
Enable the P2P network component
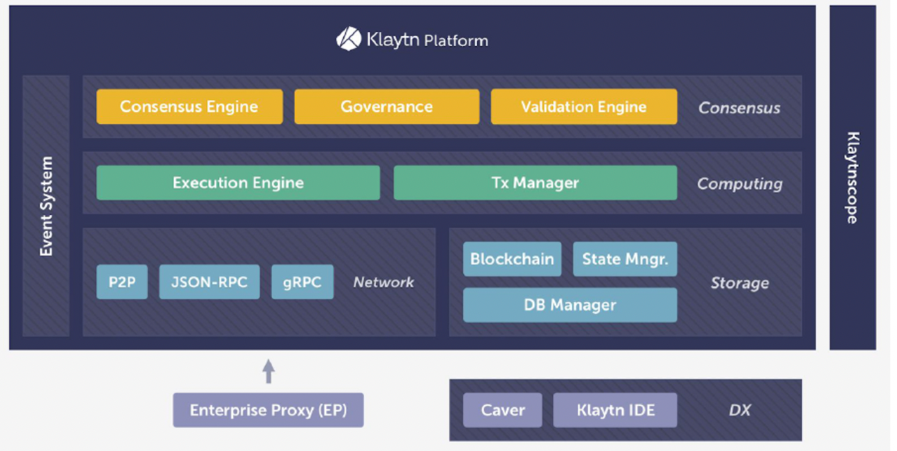tap(122, 281)
